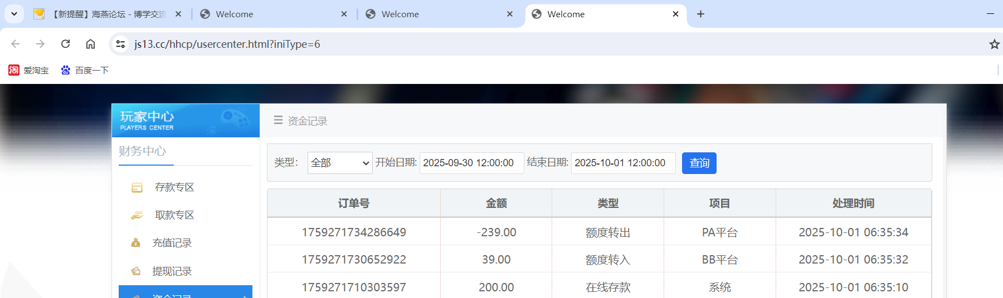Go back to previous page
This screenshot has height=298, width=1003.
[x=16, y=44]
